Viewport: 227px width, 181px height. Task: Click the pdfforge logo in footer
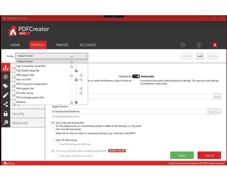click(x=9, y=163)
